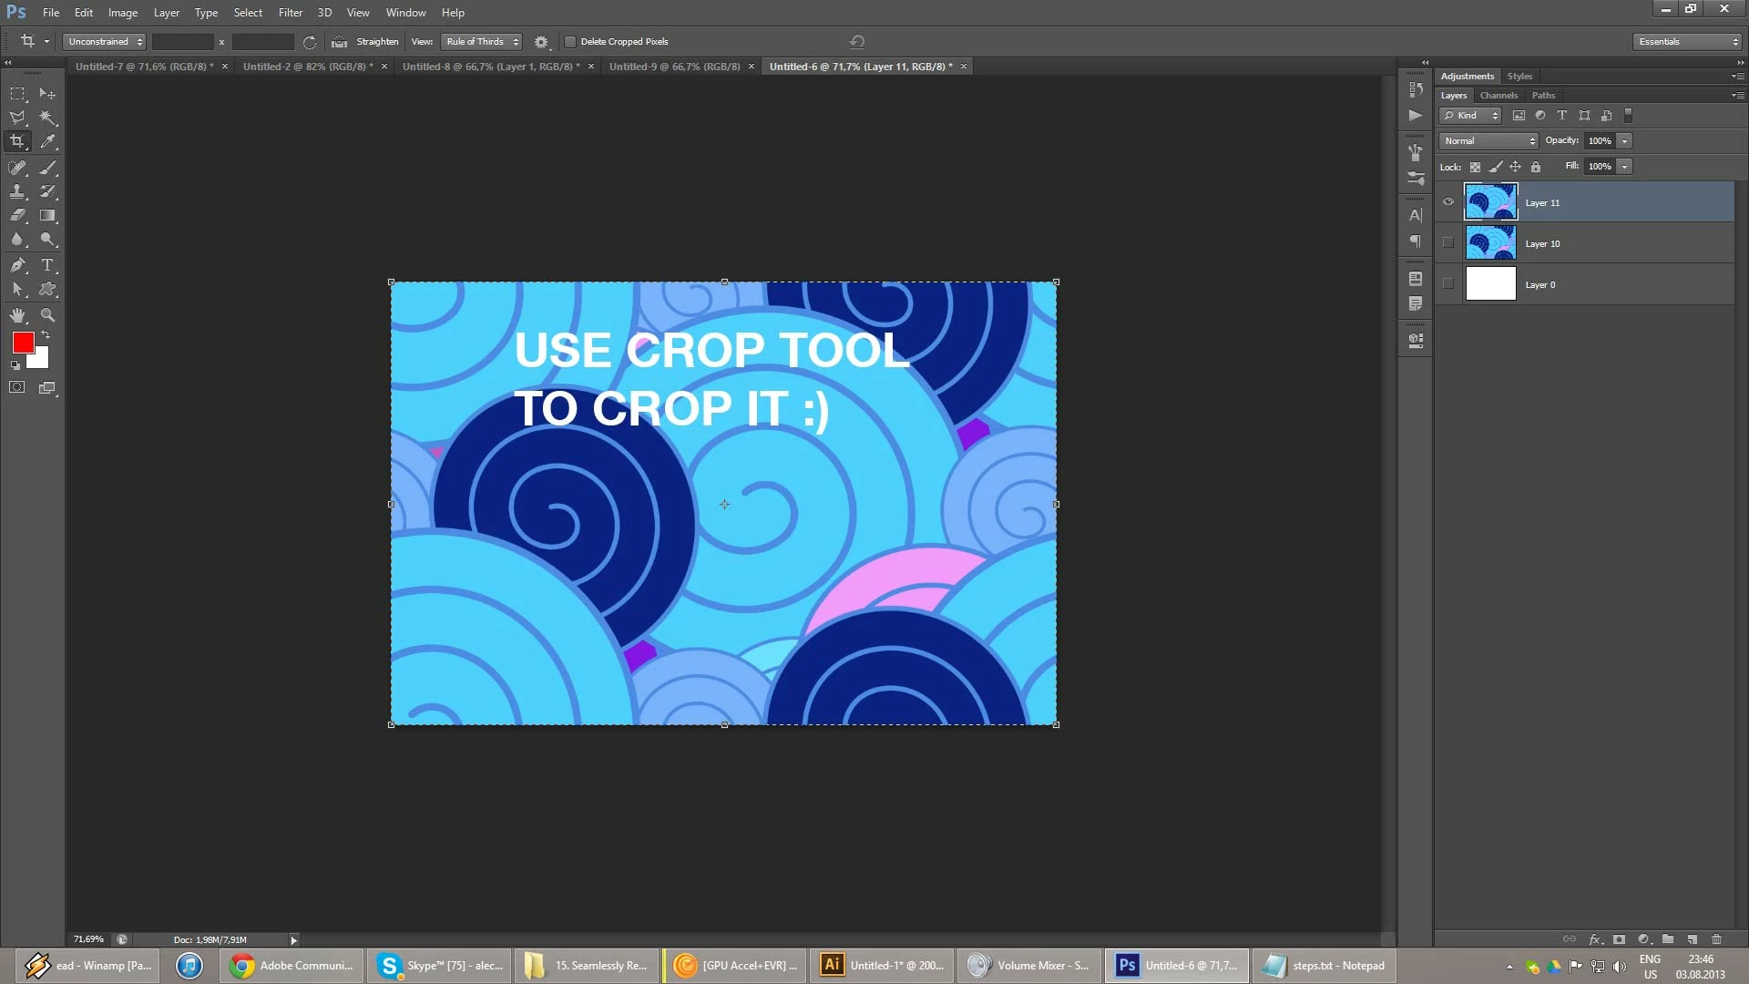Switch to the Channels tab

pyautogui.click(x=1498, y=96)
